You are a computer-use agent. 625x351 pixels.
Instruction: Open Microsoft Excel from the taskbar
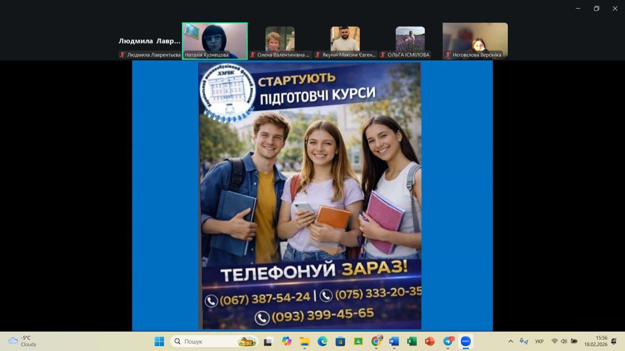pos(412,341)
